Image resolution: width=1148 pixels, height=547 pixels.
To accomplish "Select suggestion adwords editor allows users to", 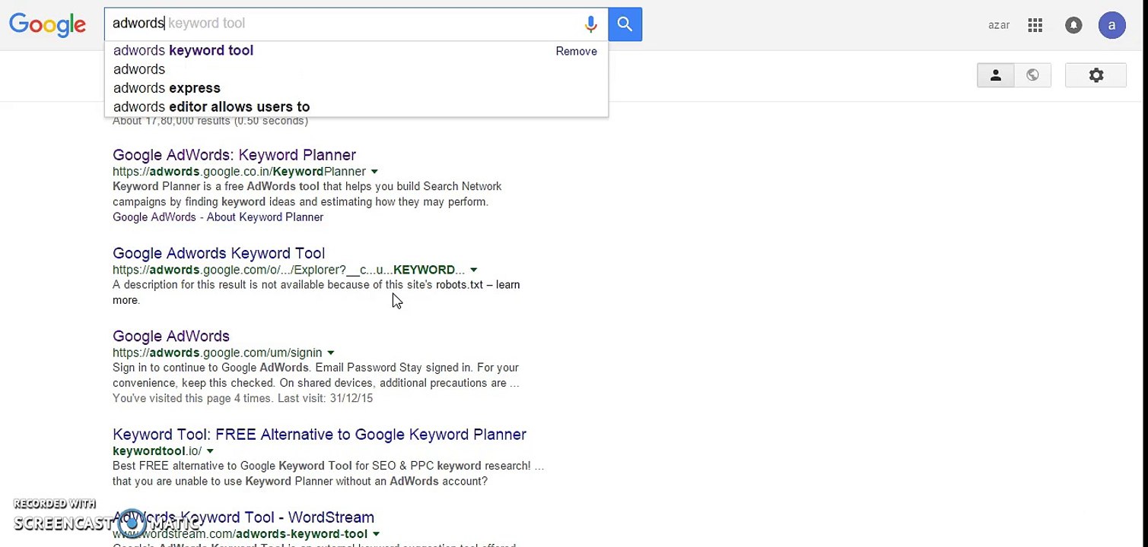I will tap(211, 107).
